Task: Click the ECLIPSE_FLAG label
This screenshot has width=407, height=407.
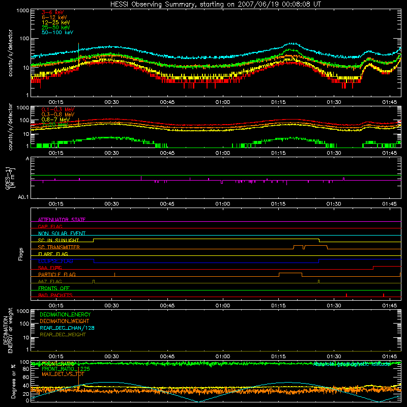Action: [55, 261]
